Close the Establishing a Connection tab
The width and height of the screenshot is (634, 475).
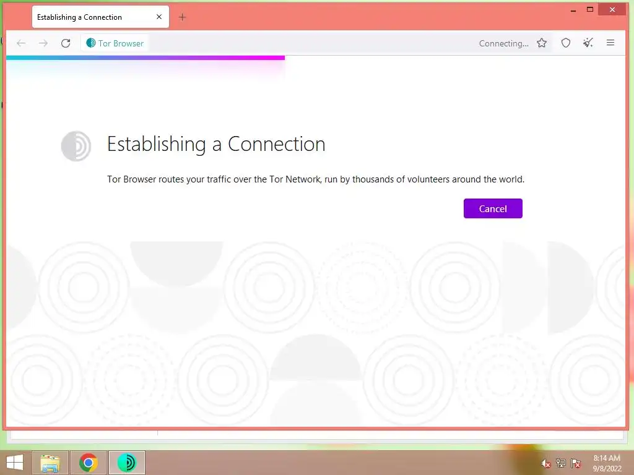tap(159, 17)
